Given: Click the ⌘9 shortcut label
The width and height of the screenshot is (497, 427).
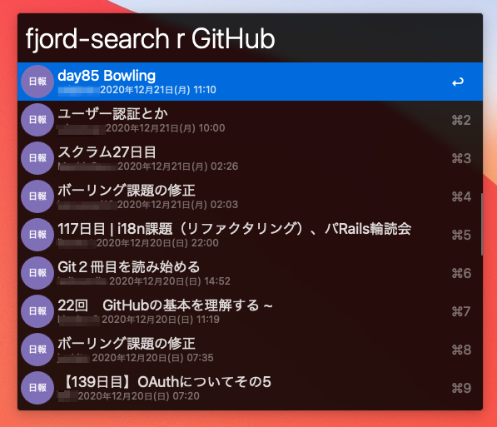Looking at the screenshot, I should click(461, 388).
